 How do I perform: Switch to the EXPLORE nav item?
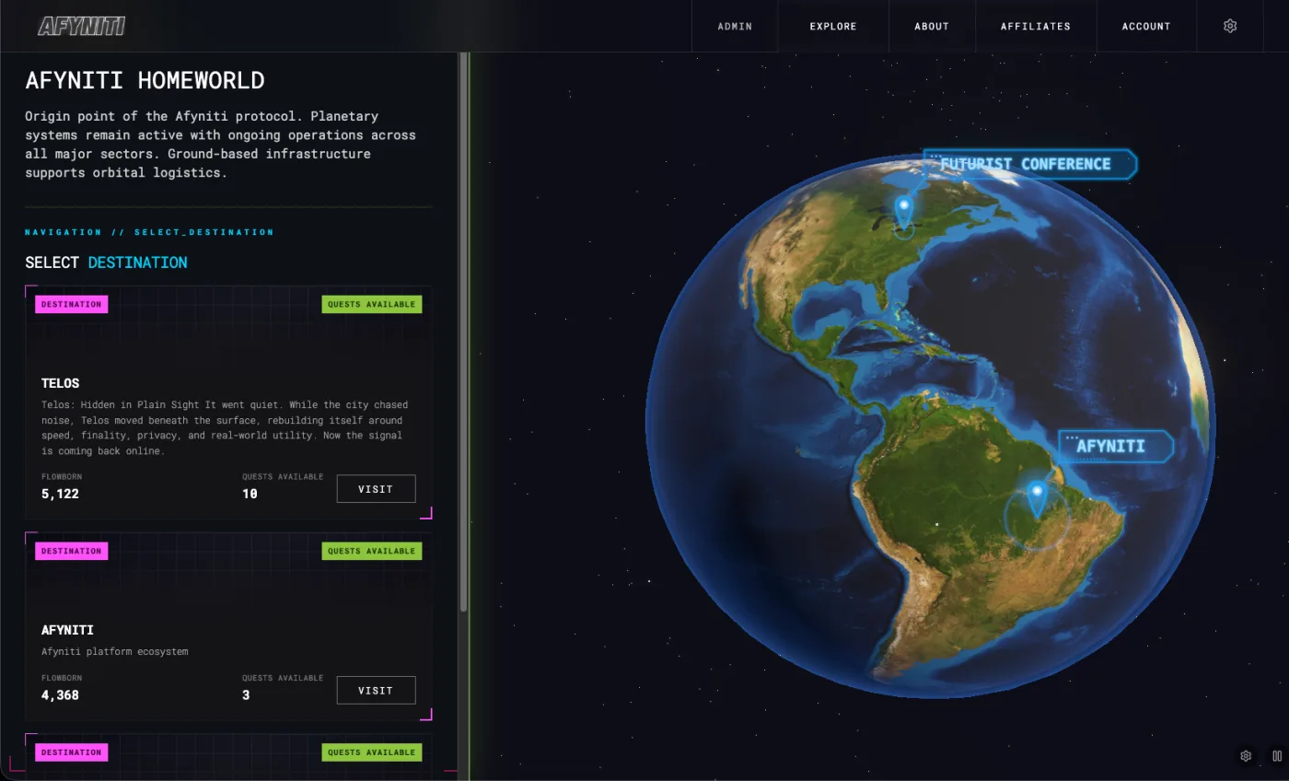coord(833,26)
